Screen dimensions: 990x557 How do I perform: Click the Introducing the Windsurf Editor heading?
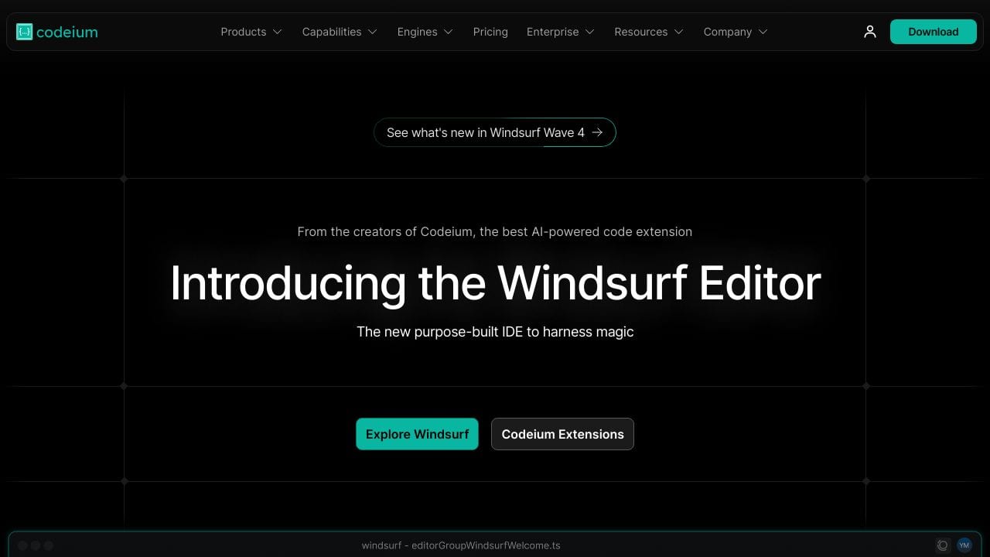495,283
